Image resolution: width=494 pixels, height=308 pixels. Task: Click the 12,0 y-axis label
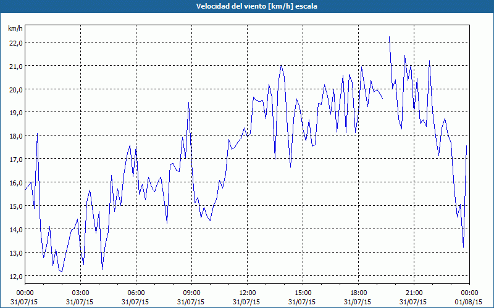click(16, 277)
